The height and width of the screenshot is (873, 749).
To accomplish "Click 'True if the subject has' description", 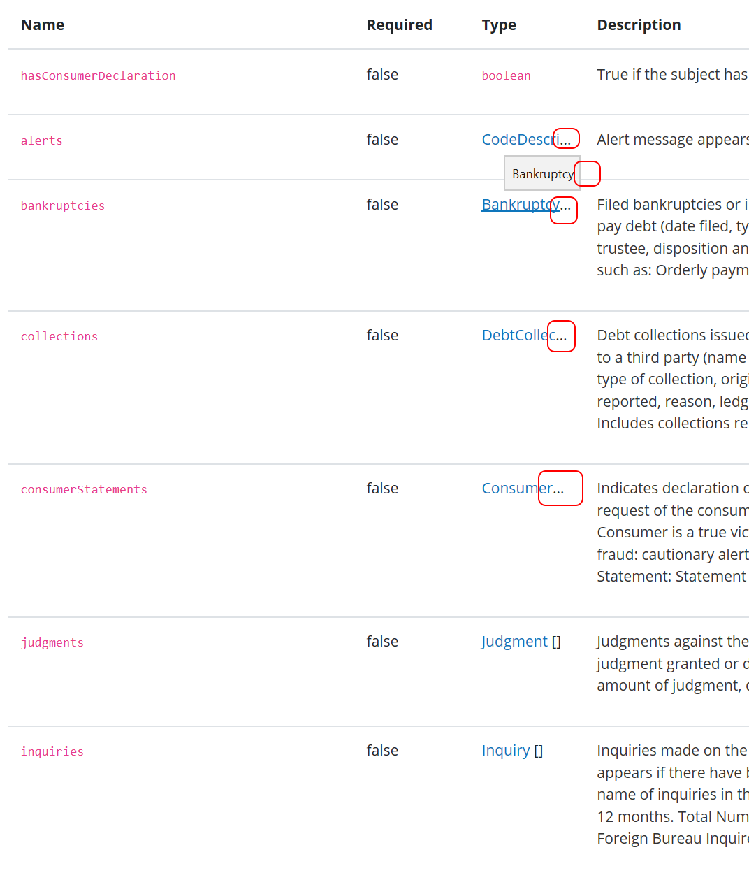I will [673, 75].
